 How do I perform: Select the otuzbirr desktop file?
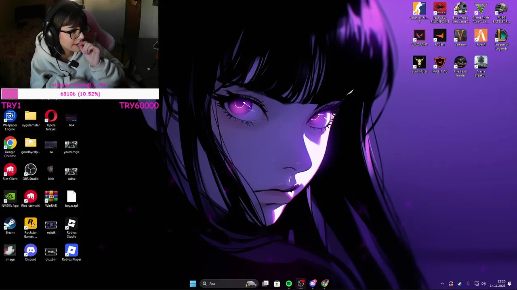pos(51,254)
